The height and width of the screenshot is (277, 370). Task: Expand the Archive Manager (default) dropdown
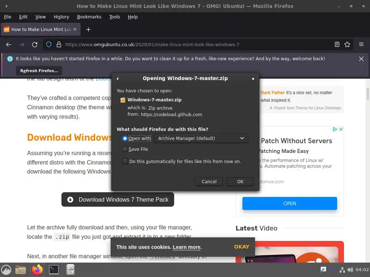pos(201,138)
